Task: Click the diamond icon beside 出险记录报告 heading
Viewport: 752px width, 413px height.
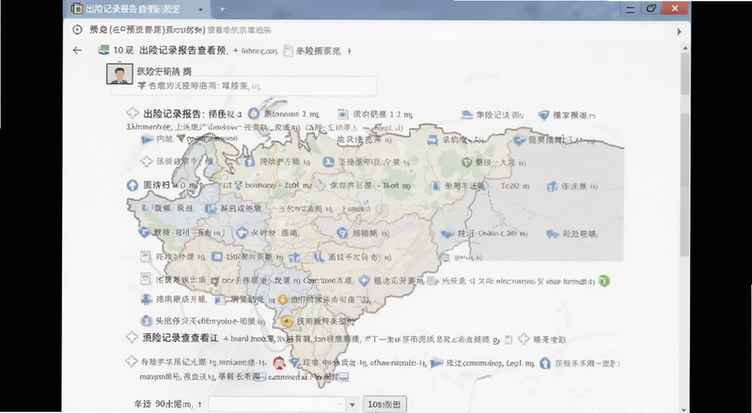Action: 133,114
